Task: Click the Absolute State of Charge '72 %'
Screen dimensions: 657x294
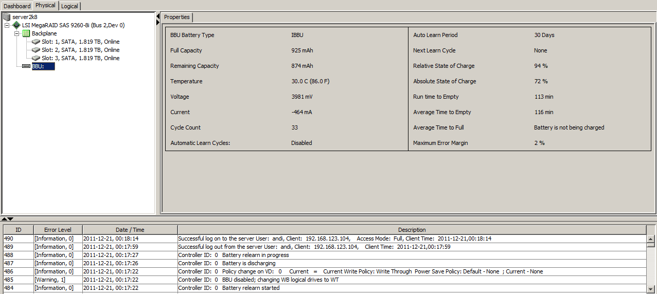Action: tap(541, 81)
